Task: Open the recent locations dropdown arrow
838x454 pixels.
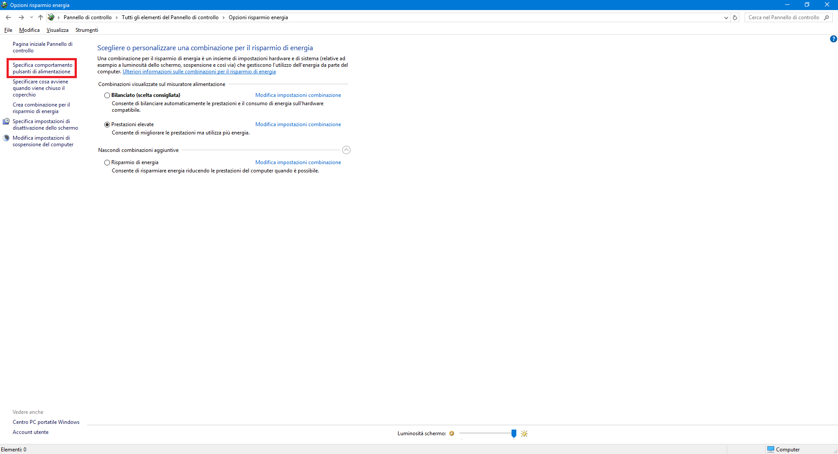Action: 31,17
